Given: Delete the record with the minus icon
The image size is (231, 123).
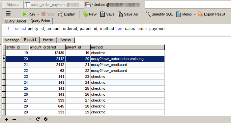Looking at the screenshot, I should pos(14,119).
